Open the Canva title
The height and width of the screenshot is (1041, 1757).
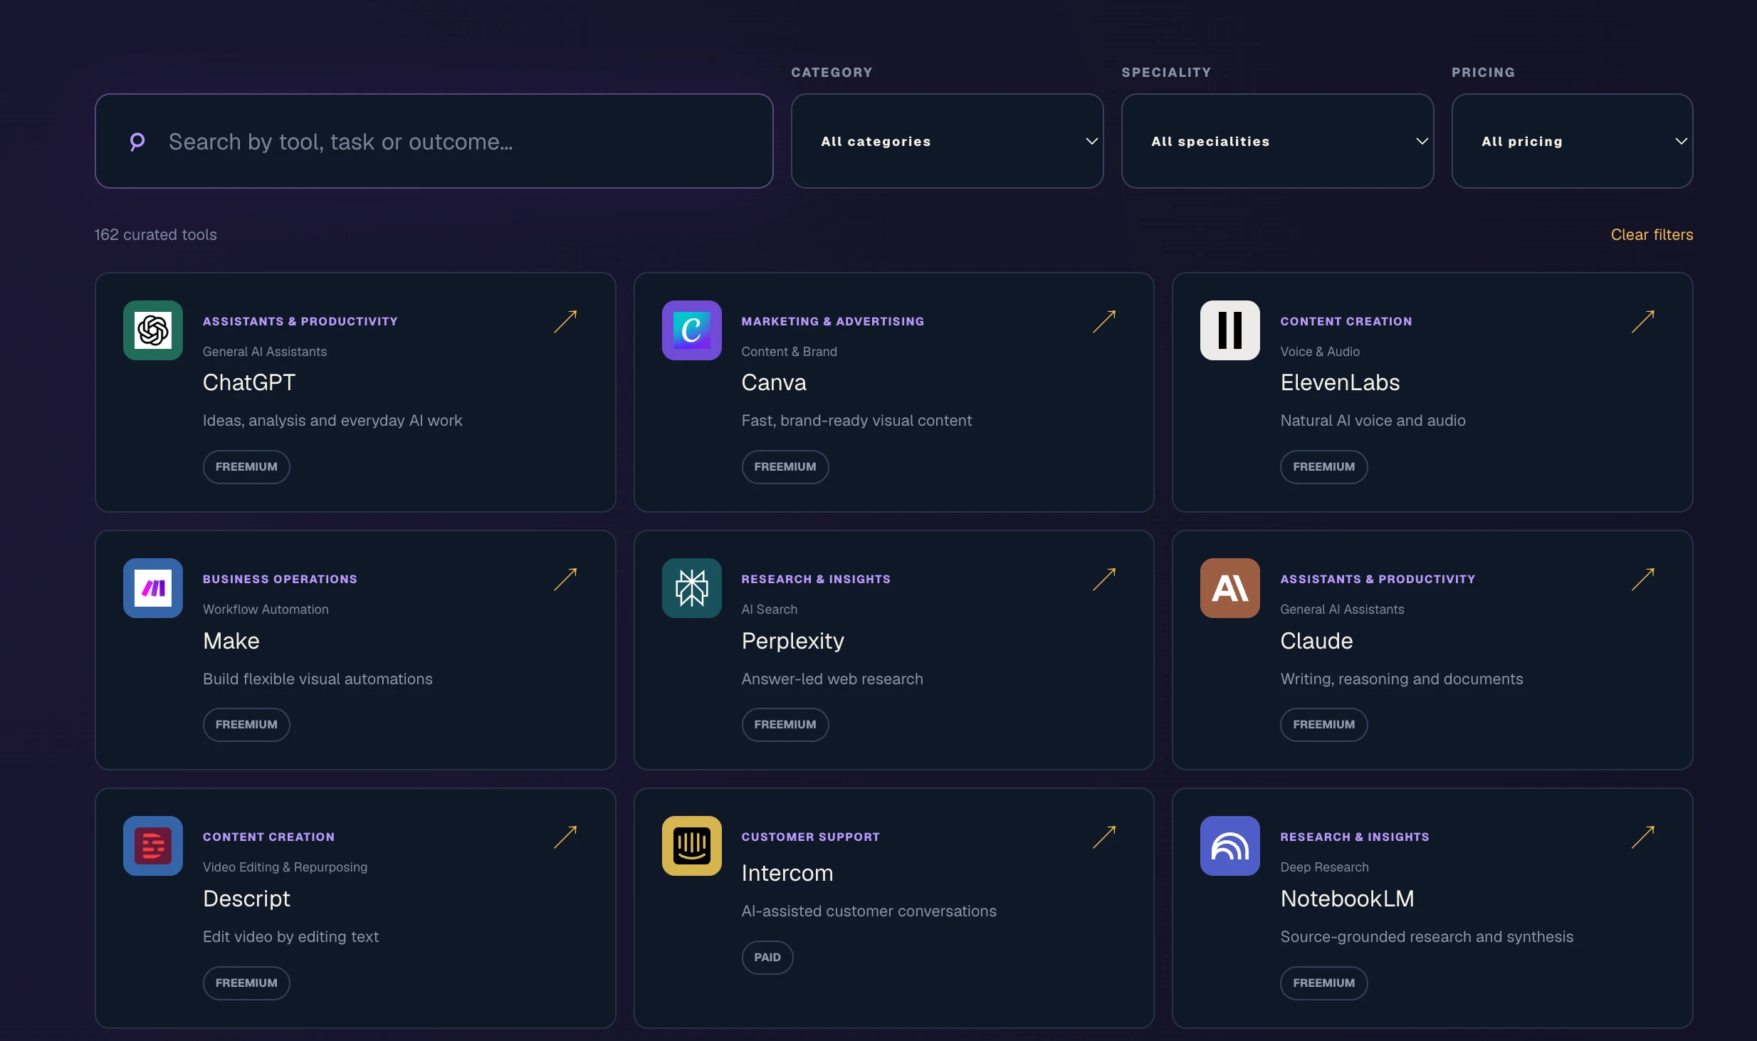click(x=774, y=383)
